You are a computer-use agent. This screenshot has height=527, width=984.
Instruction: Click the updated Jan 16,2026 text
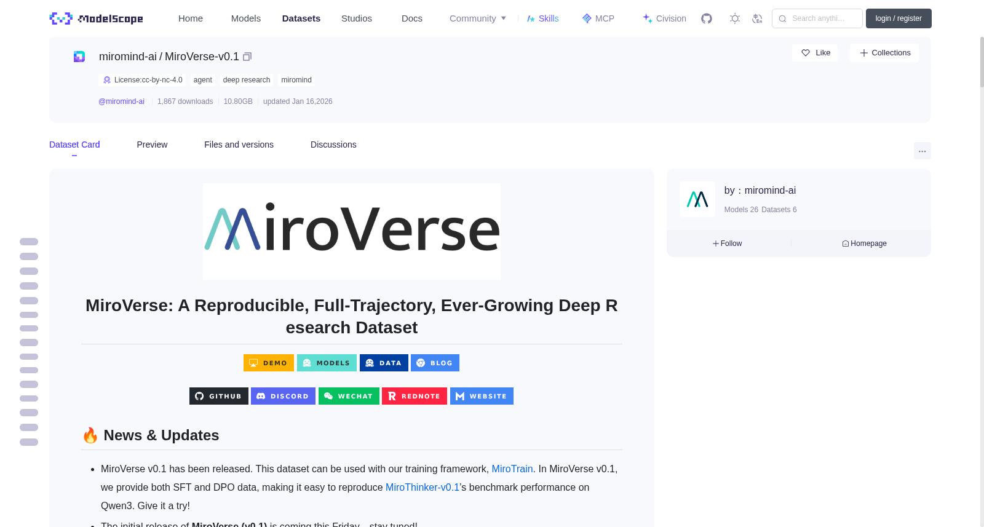(298, 101)
